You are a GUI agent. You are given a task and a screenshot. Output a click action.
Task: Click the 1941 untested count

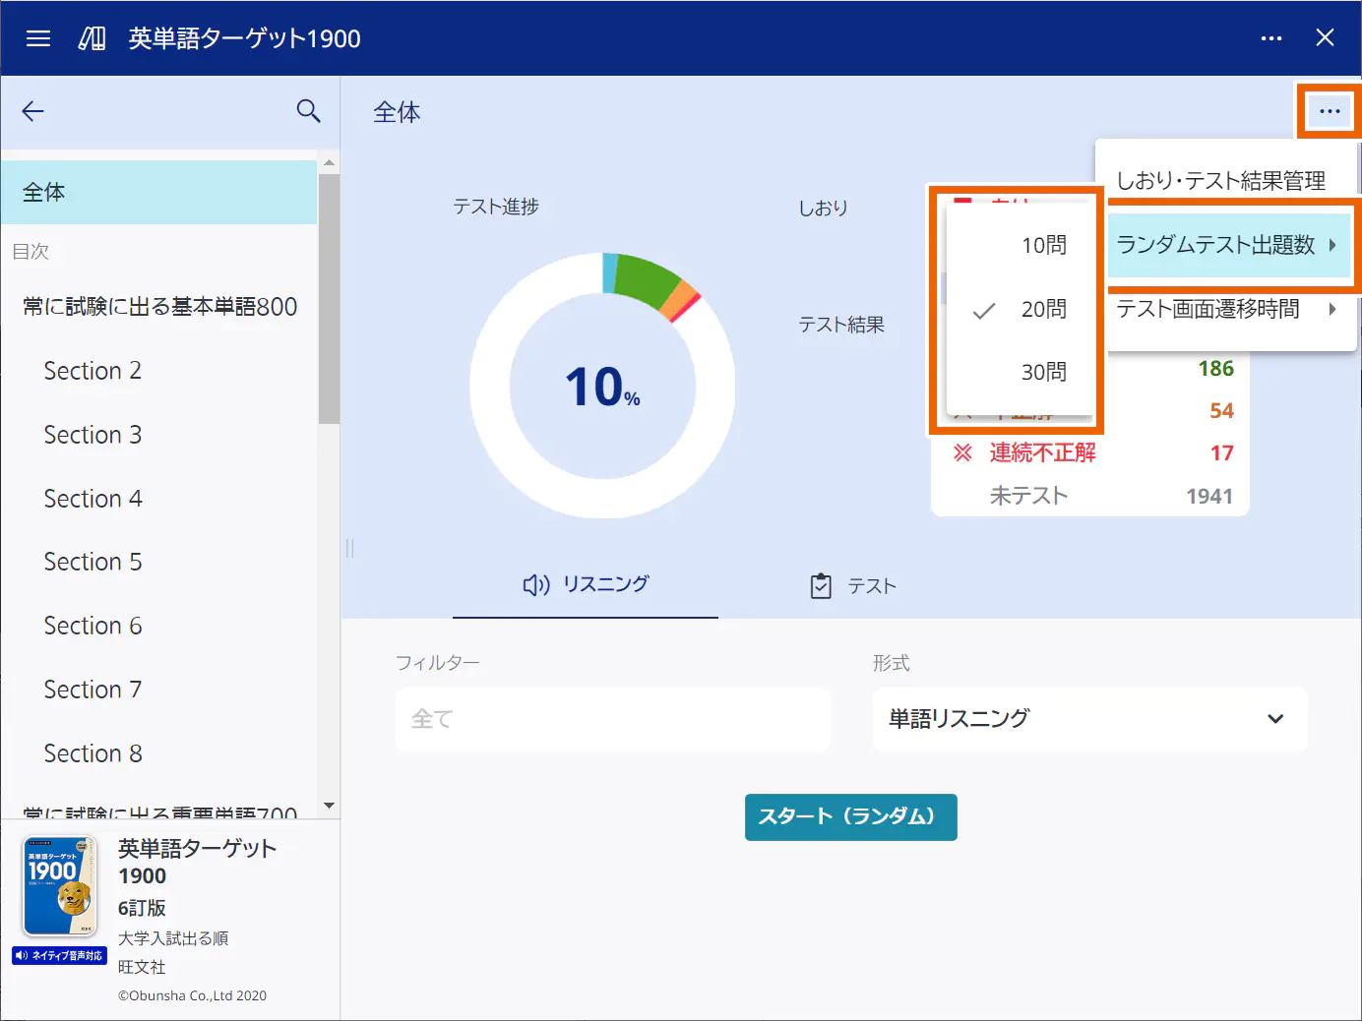pyautogui.click(x=1209, y=496)
